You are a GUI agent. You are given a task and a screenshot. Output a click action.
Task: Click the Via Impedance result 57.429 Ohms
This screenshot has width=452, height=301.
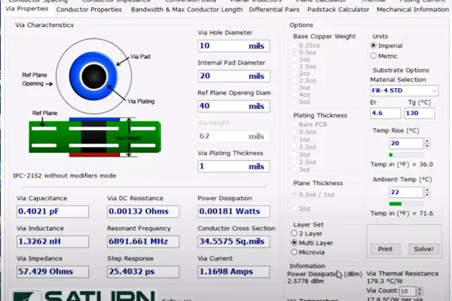[x=53, y=272]
